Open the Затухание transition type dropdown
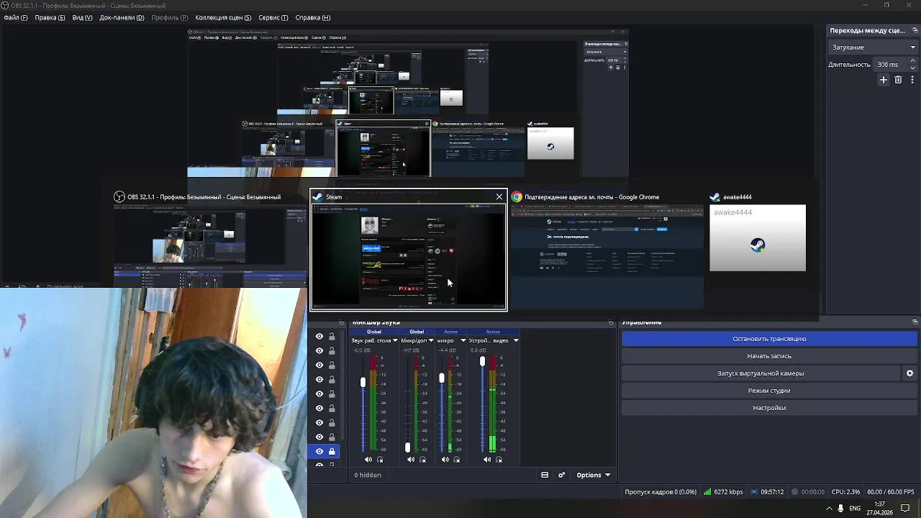 coord(874,47)
